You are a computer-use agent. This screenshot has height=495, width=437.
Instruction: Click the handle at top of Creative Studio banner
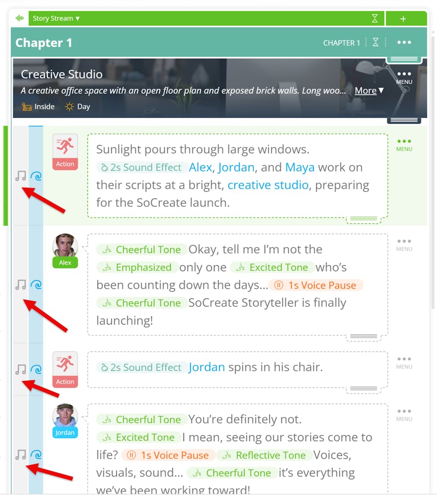(x=404, y=59)
